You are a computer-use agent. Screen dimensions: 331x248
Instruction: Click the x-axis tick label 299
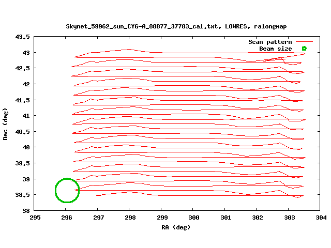(162, 218)
